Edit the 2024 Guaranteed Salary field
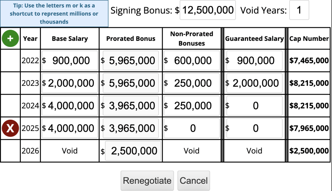Screen dimensions: 332x191 pos(255,106)
